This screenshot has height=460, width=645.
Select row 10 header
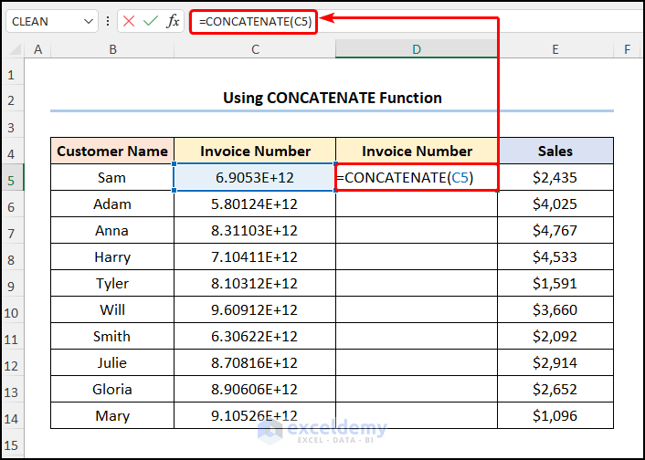tap(11, 311)
